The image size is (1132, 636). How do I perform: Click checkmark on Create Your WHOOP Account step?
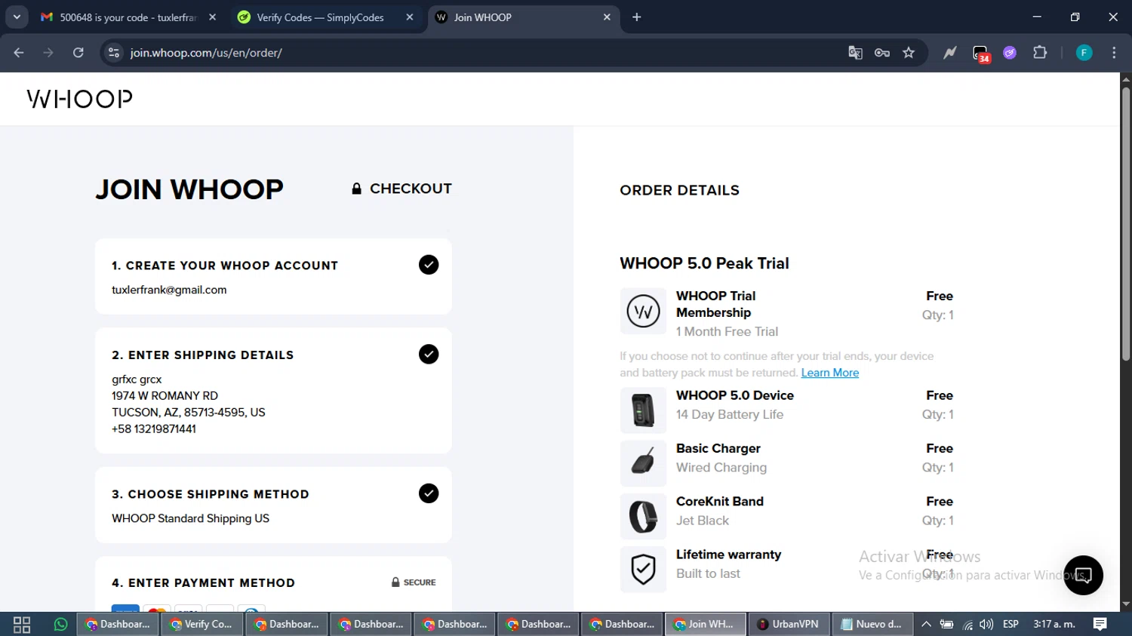(429, 265)
